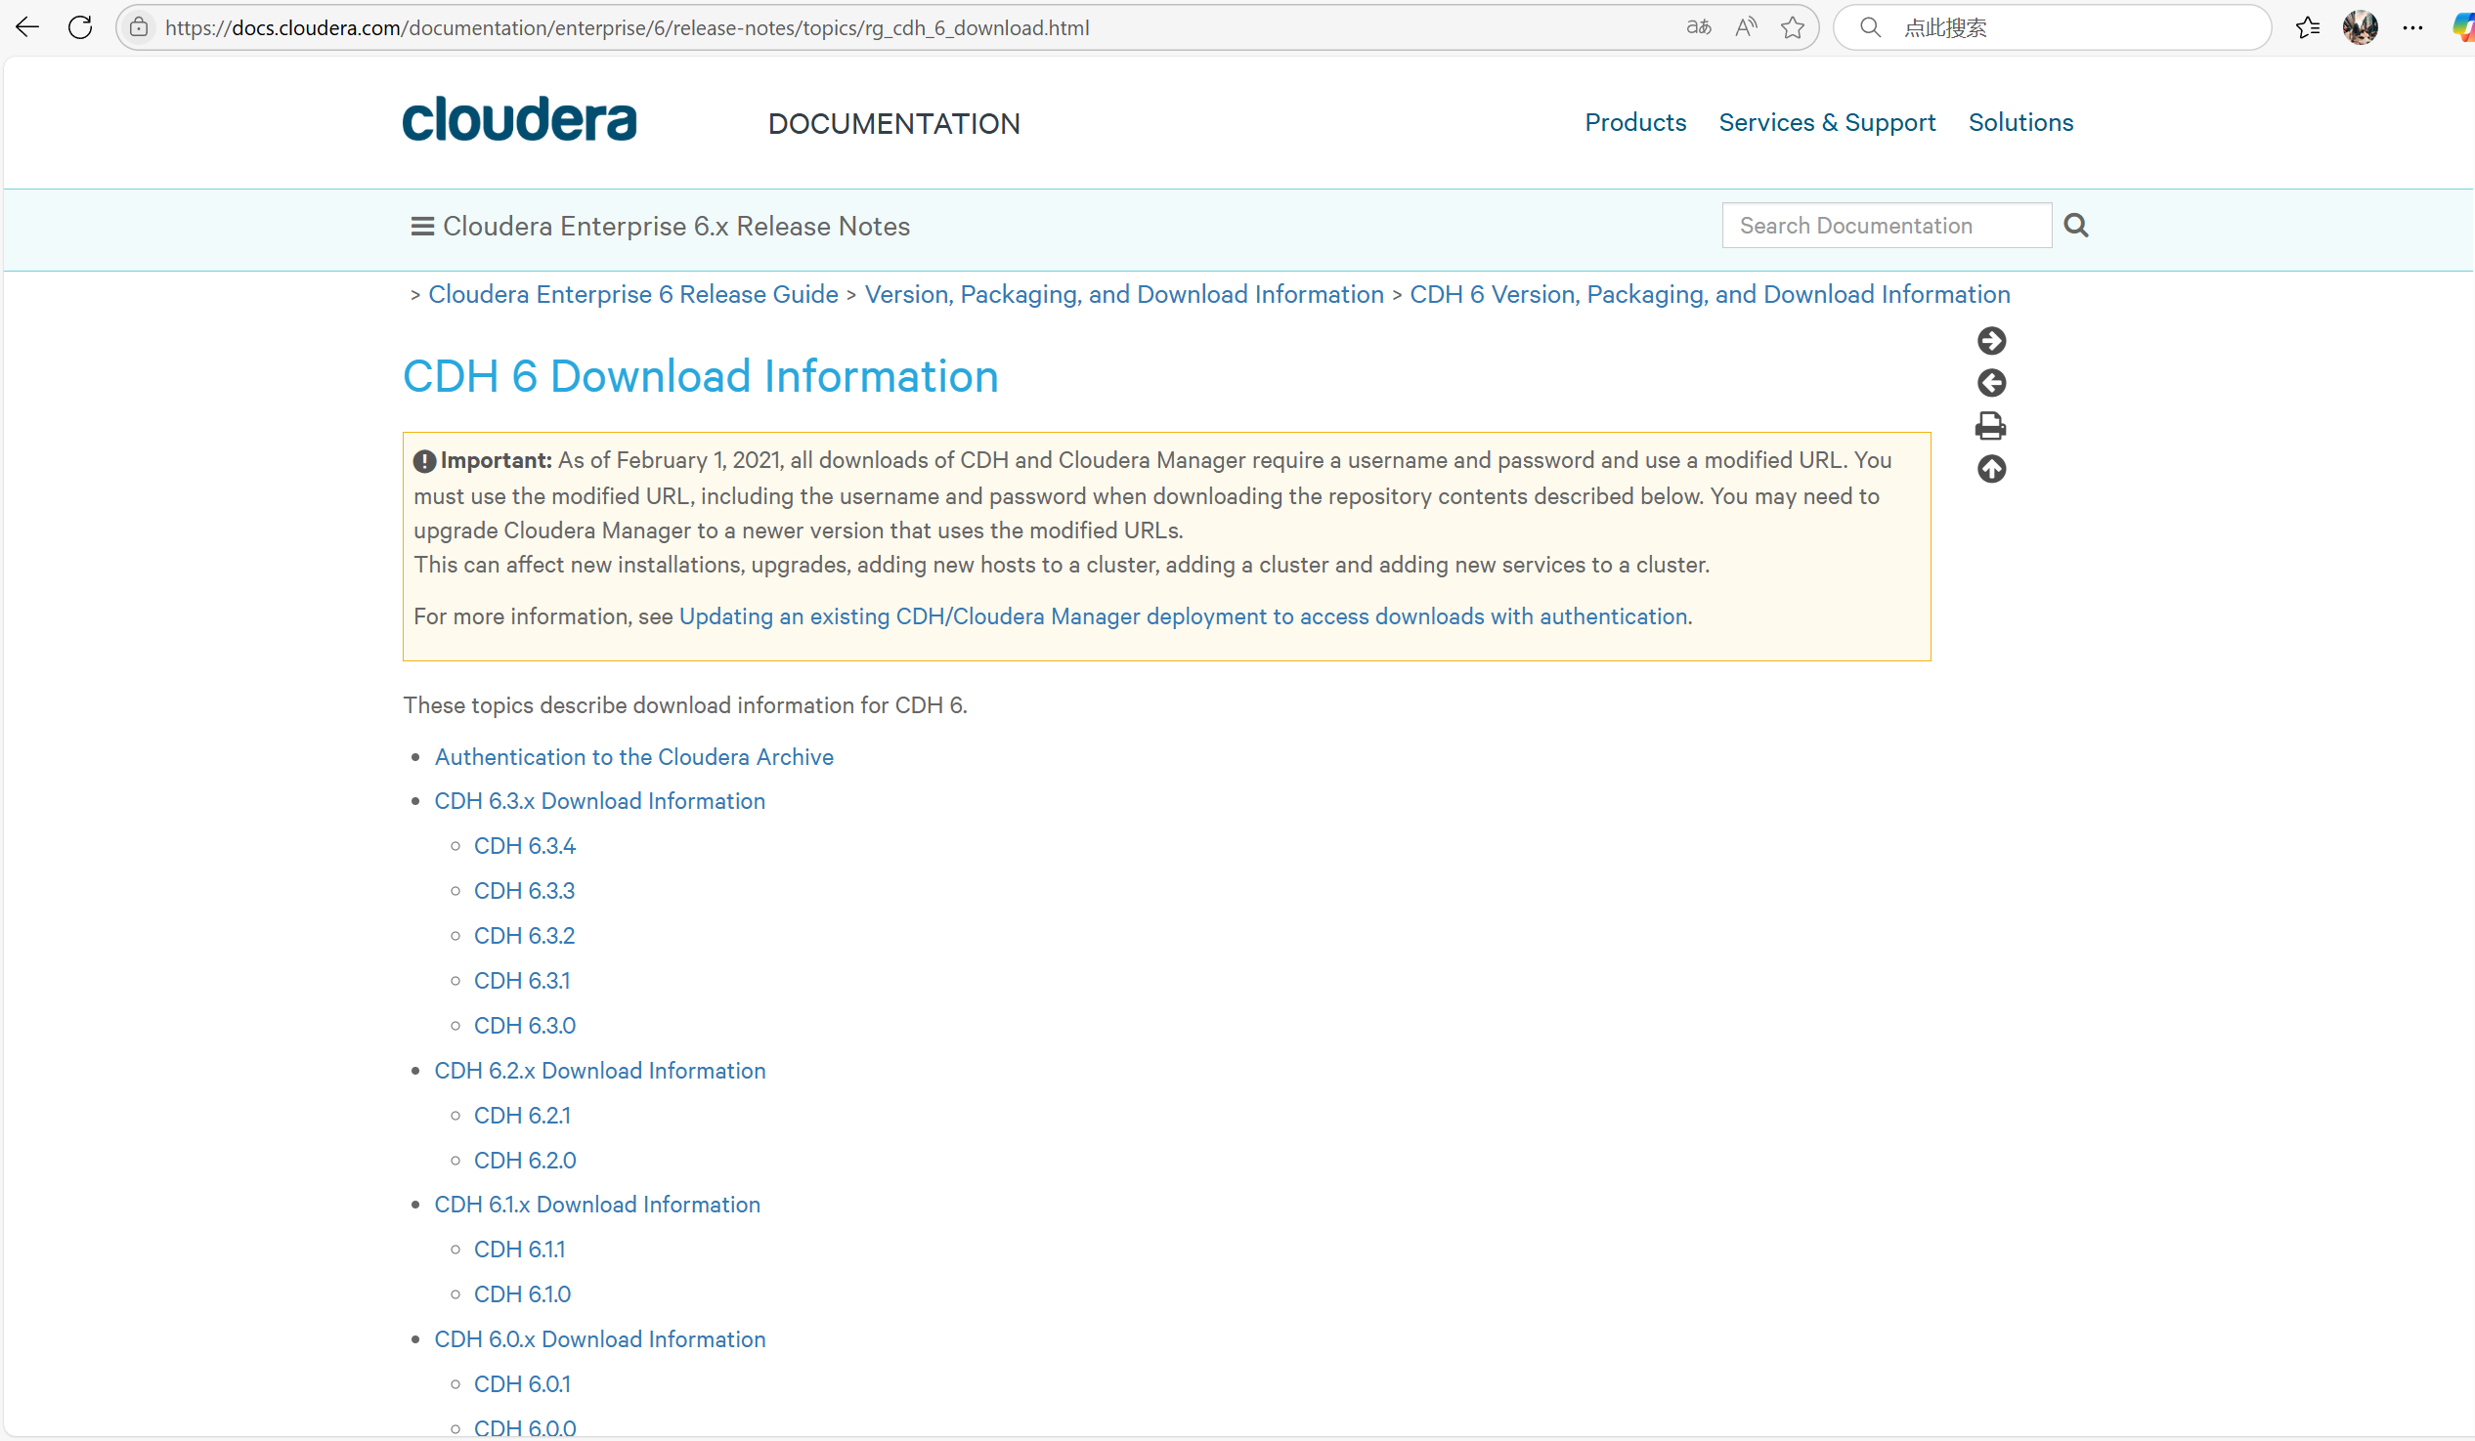Image resolution: width=2475 pixels, height=1441 pixels.
Task: Add page to favorites star icon
Action: click(1793, 27)
